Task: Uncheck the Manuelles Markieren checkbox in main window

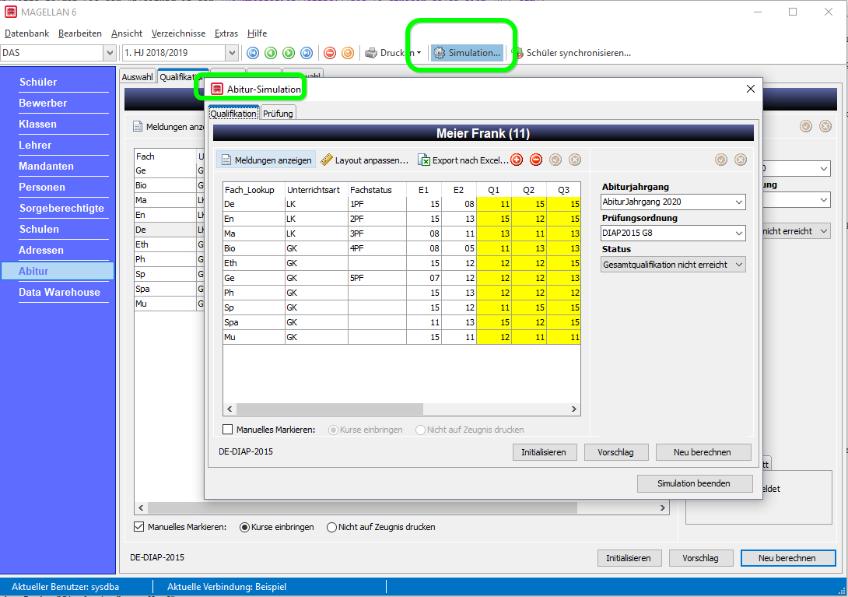Action: (139, 527)
